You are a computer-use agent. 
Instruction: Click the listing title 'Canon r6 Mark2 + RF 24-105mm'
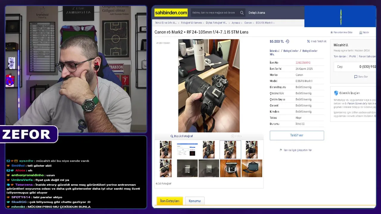coord(201,32)
